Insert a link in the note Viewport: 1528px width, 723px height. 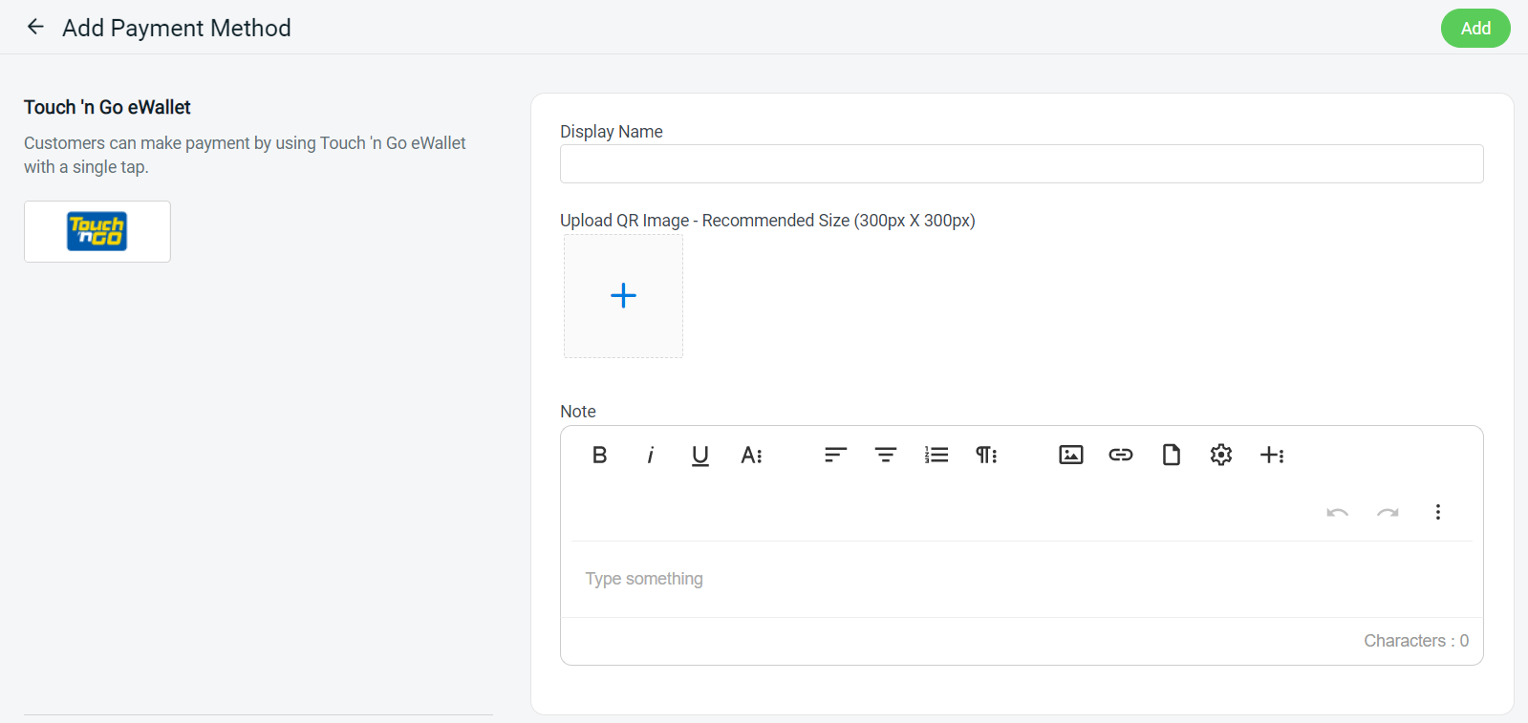click(x=1121, y=455)
